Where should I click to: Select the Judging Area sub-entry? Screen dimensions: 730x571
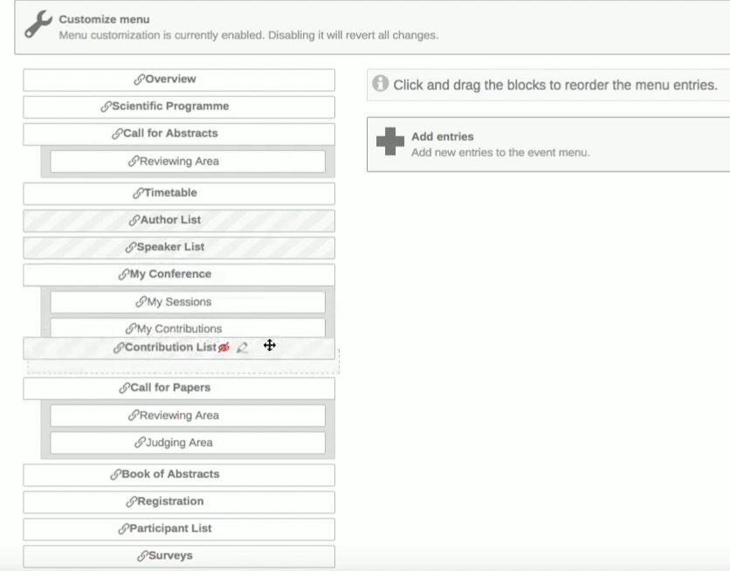tap(188, 443)
